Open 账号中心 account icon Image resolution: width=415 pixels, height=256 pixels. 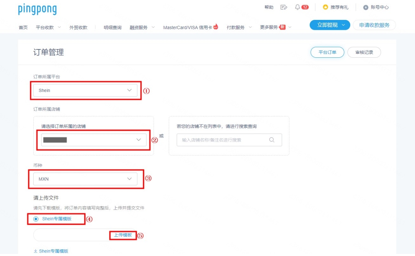366,7
